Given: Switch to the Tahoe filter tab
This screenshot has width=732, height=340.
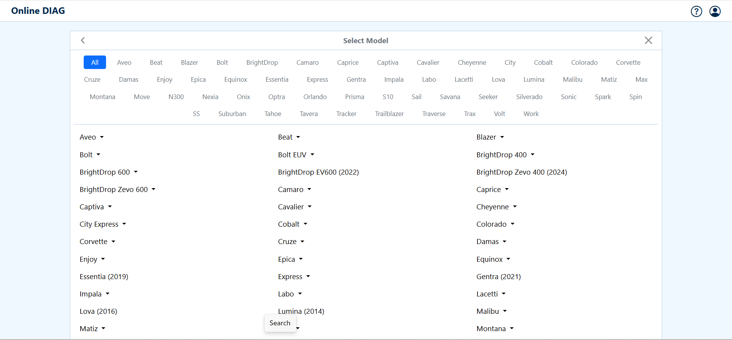Looking at the screenshot, I should 273,114.
